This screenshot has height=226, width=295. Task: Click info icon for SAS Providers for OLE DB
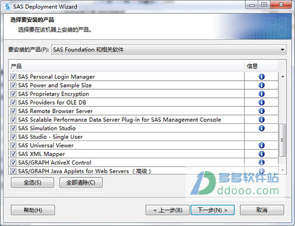click(x=262, y=103)
